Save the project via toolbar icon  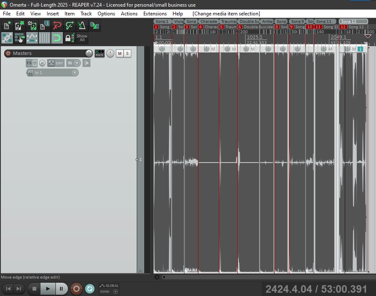pyautogui.click(x=32, y=26)
